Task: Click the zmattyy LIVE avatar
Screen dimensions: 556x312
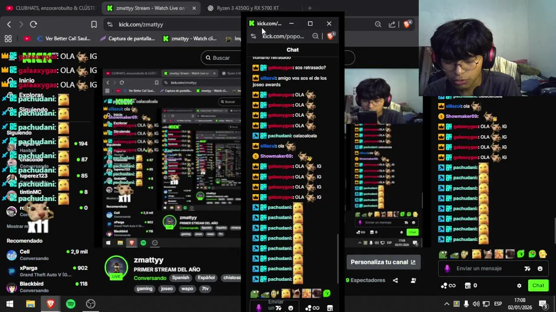Action: pos(116,268)
